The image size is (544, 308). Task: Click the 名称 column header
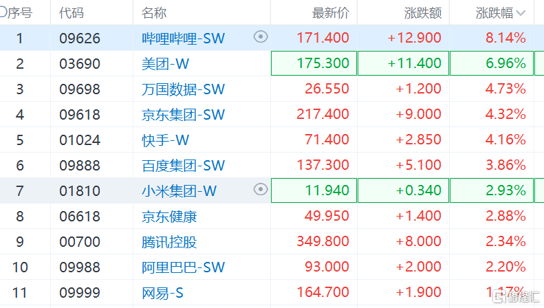point(154,13)
